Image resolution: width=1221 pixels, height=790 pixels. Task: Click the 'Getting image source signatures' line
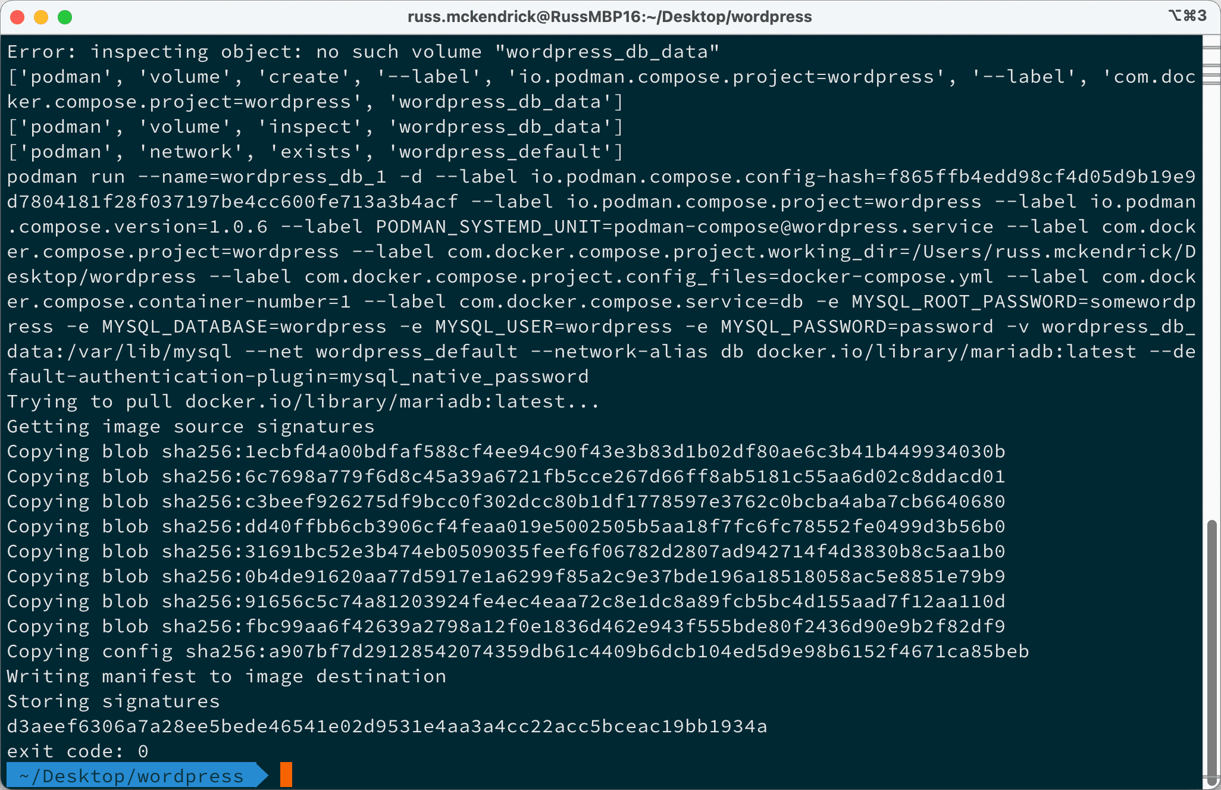pos(191,426)
